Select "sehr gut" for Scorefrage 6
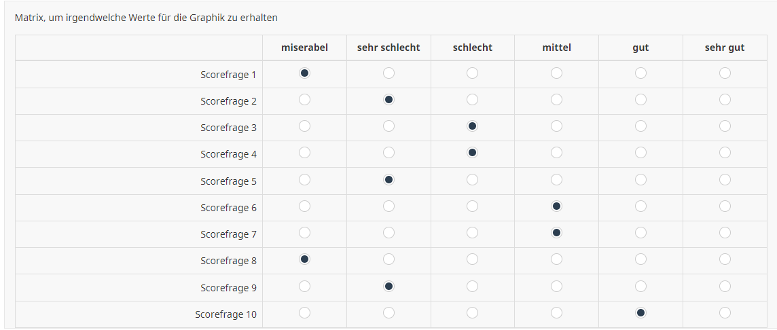 pos(725,206)
